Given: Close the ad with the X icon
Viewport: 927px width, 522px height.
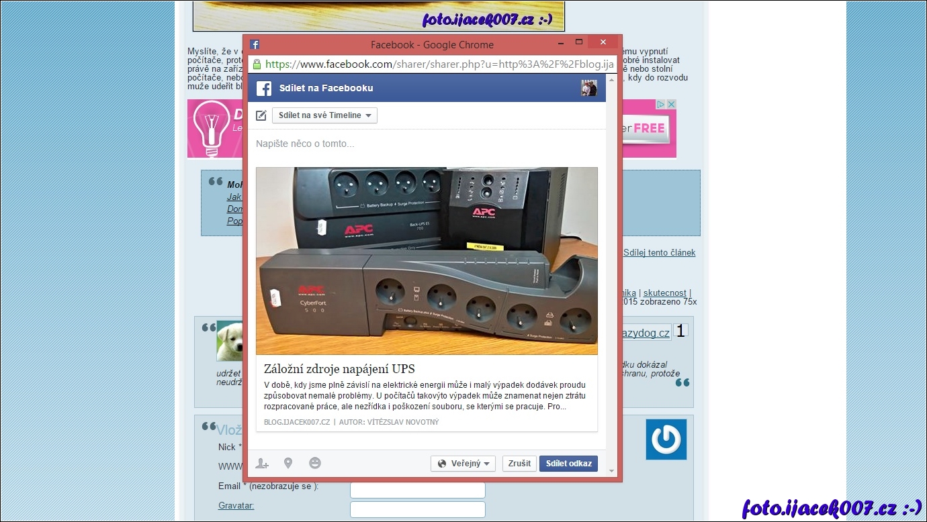Looking at the screenshot, I should pos(671,105).
